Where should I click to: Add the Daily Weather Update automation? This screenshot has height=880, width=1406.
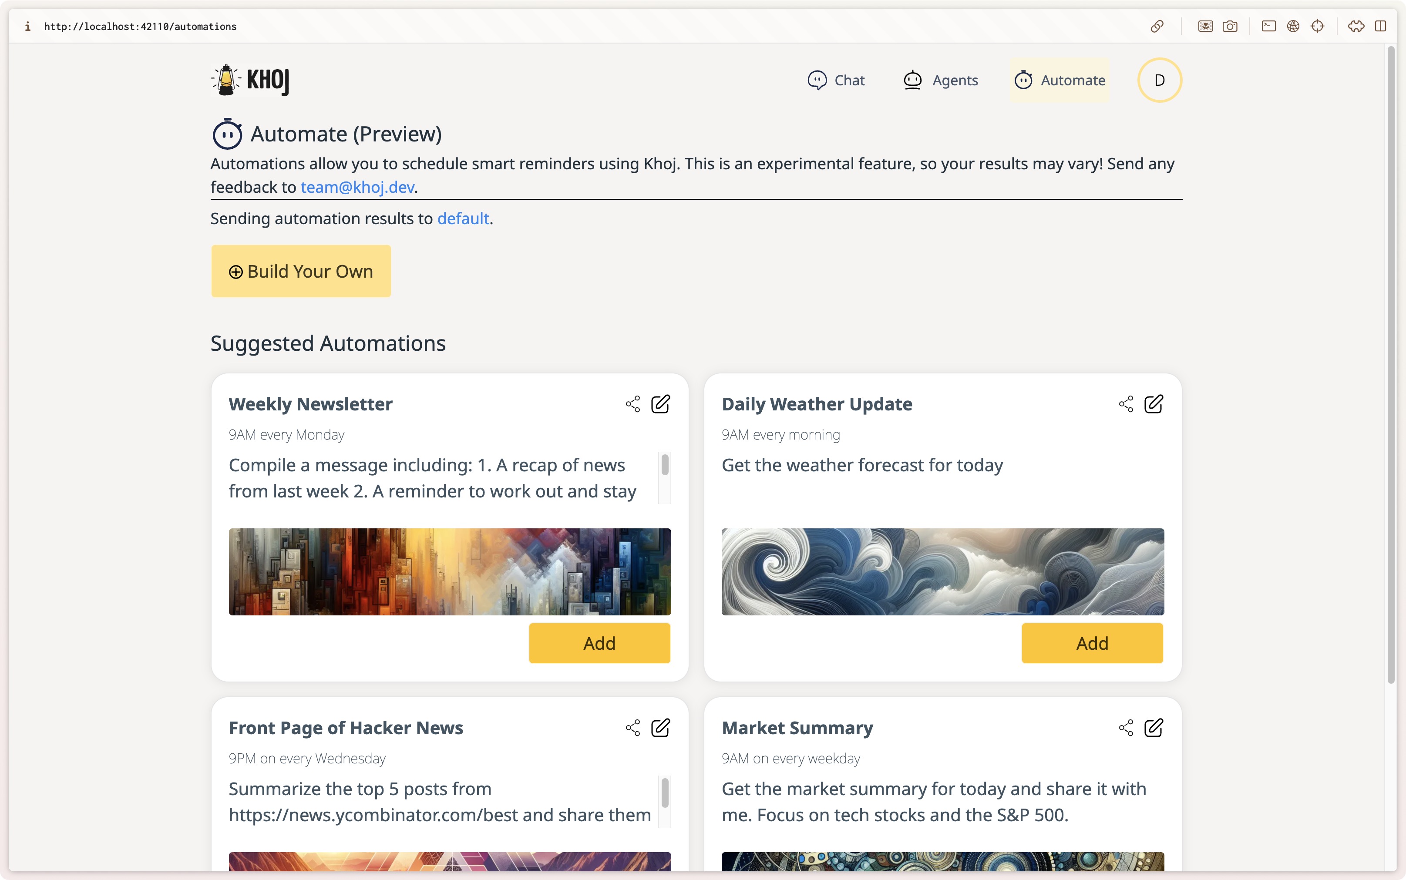coord(1092,643)
